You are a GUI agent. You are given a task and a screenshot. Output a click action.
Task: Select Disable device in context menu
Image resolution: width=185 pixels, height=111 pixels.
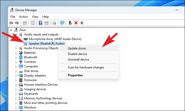click(x=77, y=54)
